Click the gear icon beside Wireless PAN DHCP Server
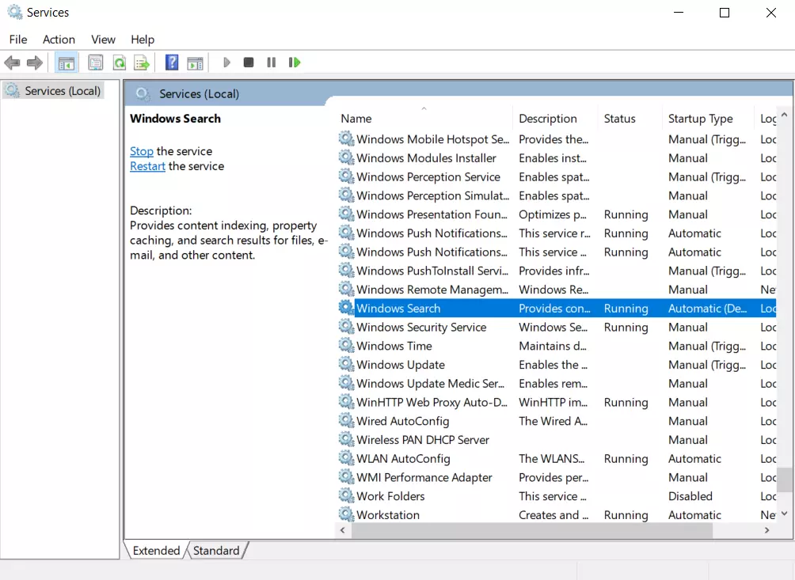Screen dimensions: 795x580 click(x=346, y=440)
